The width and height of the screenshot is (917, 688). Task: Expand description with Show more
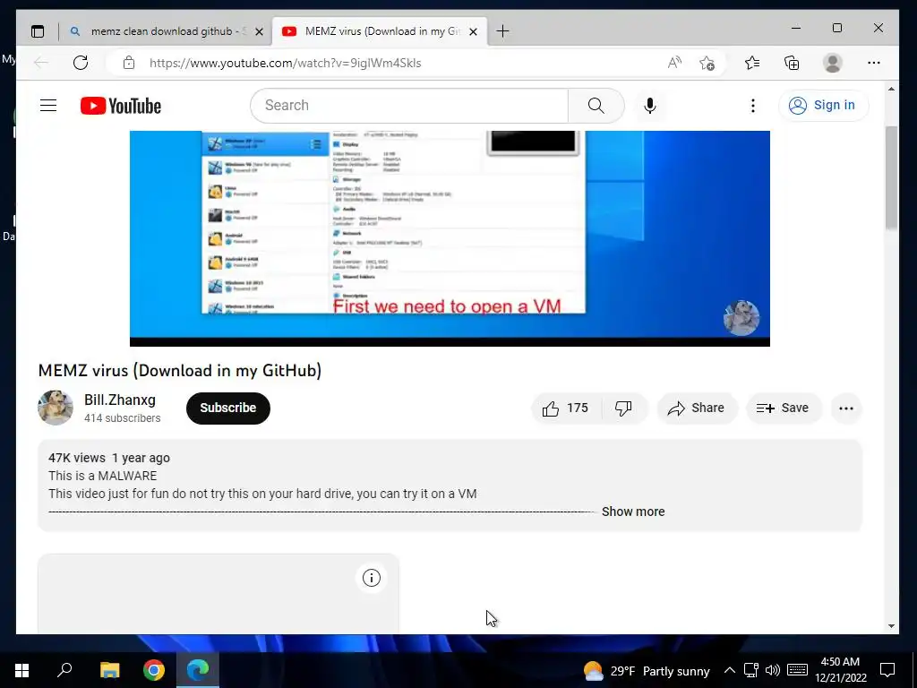click(x=633, y=512)
